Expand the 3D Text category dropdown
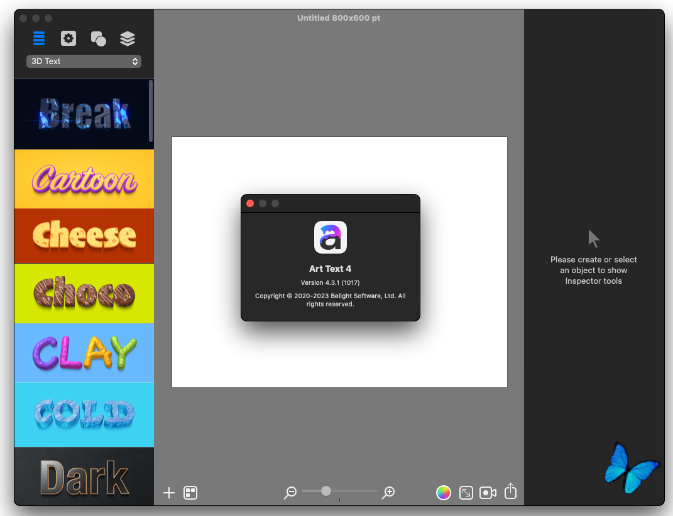The width and height of the screenshot is (673, 516). pyautogui.click(x=84, y=62)
